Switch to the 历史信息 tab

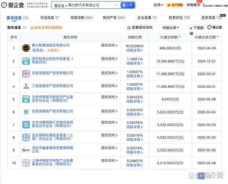coord(212,18)
